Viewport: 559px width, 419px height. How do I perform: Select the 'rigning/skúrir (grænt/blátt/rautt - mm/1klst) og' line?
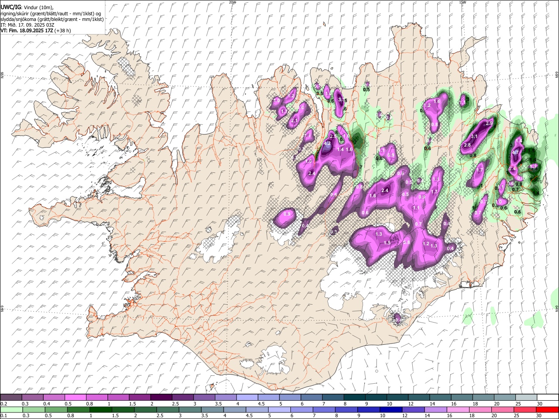point(51,13)
